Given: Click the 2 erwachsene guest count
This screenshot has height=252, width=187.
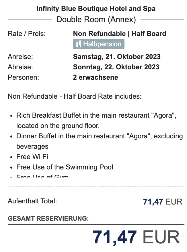Looking at the screenshot, I should [96, 77].
